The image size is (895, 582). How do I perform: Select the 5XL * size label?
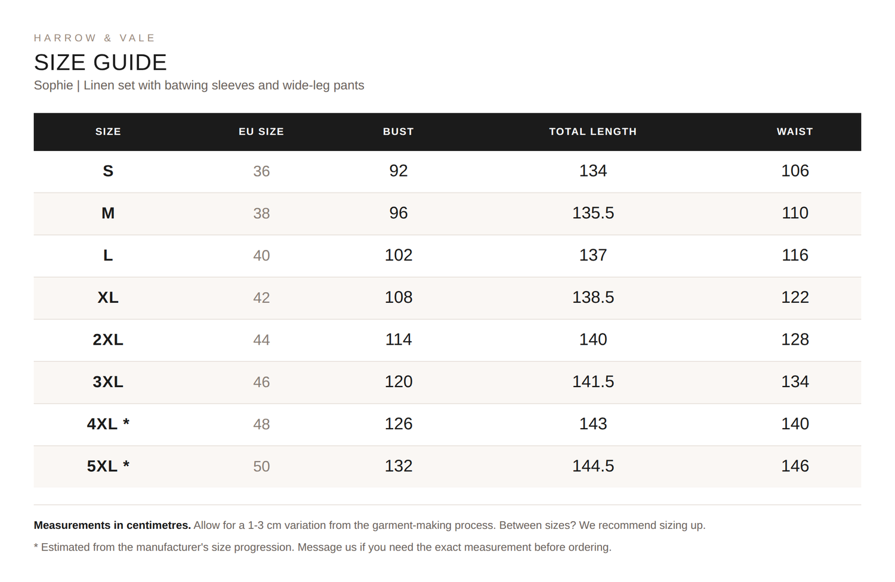click(108, 466)
